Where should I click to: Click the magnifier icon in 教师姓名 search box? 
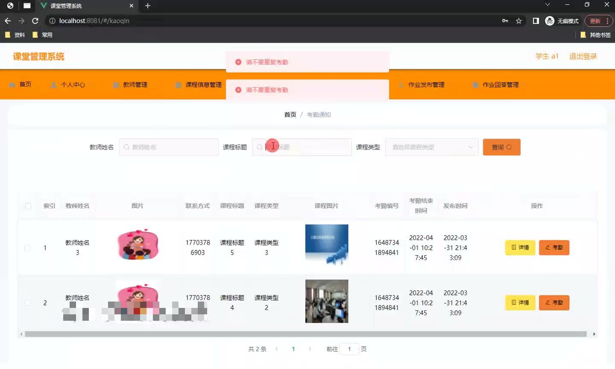[126, 147]
